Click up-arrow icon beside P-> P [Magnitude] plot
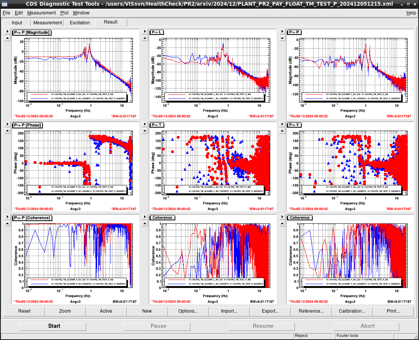Image resolution: width=419 pixels, height=340 pixels. coord(8,38)
